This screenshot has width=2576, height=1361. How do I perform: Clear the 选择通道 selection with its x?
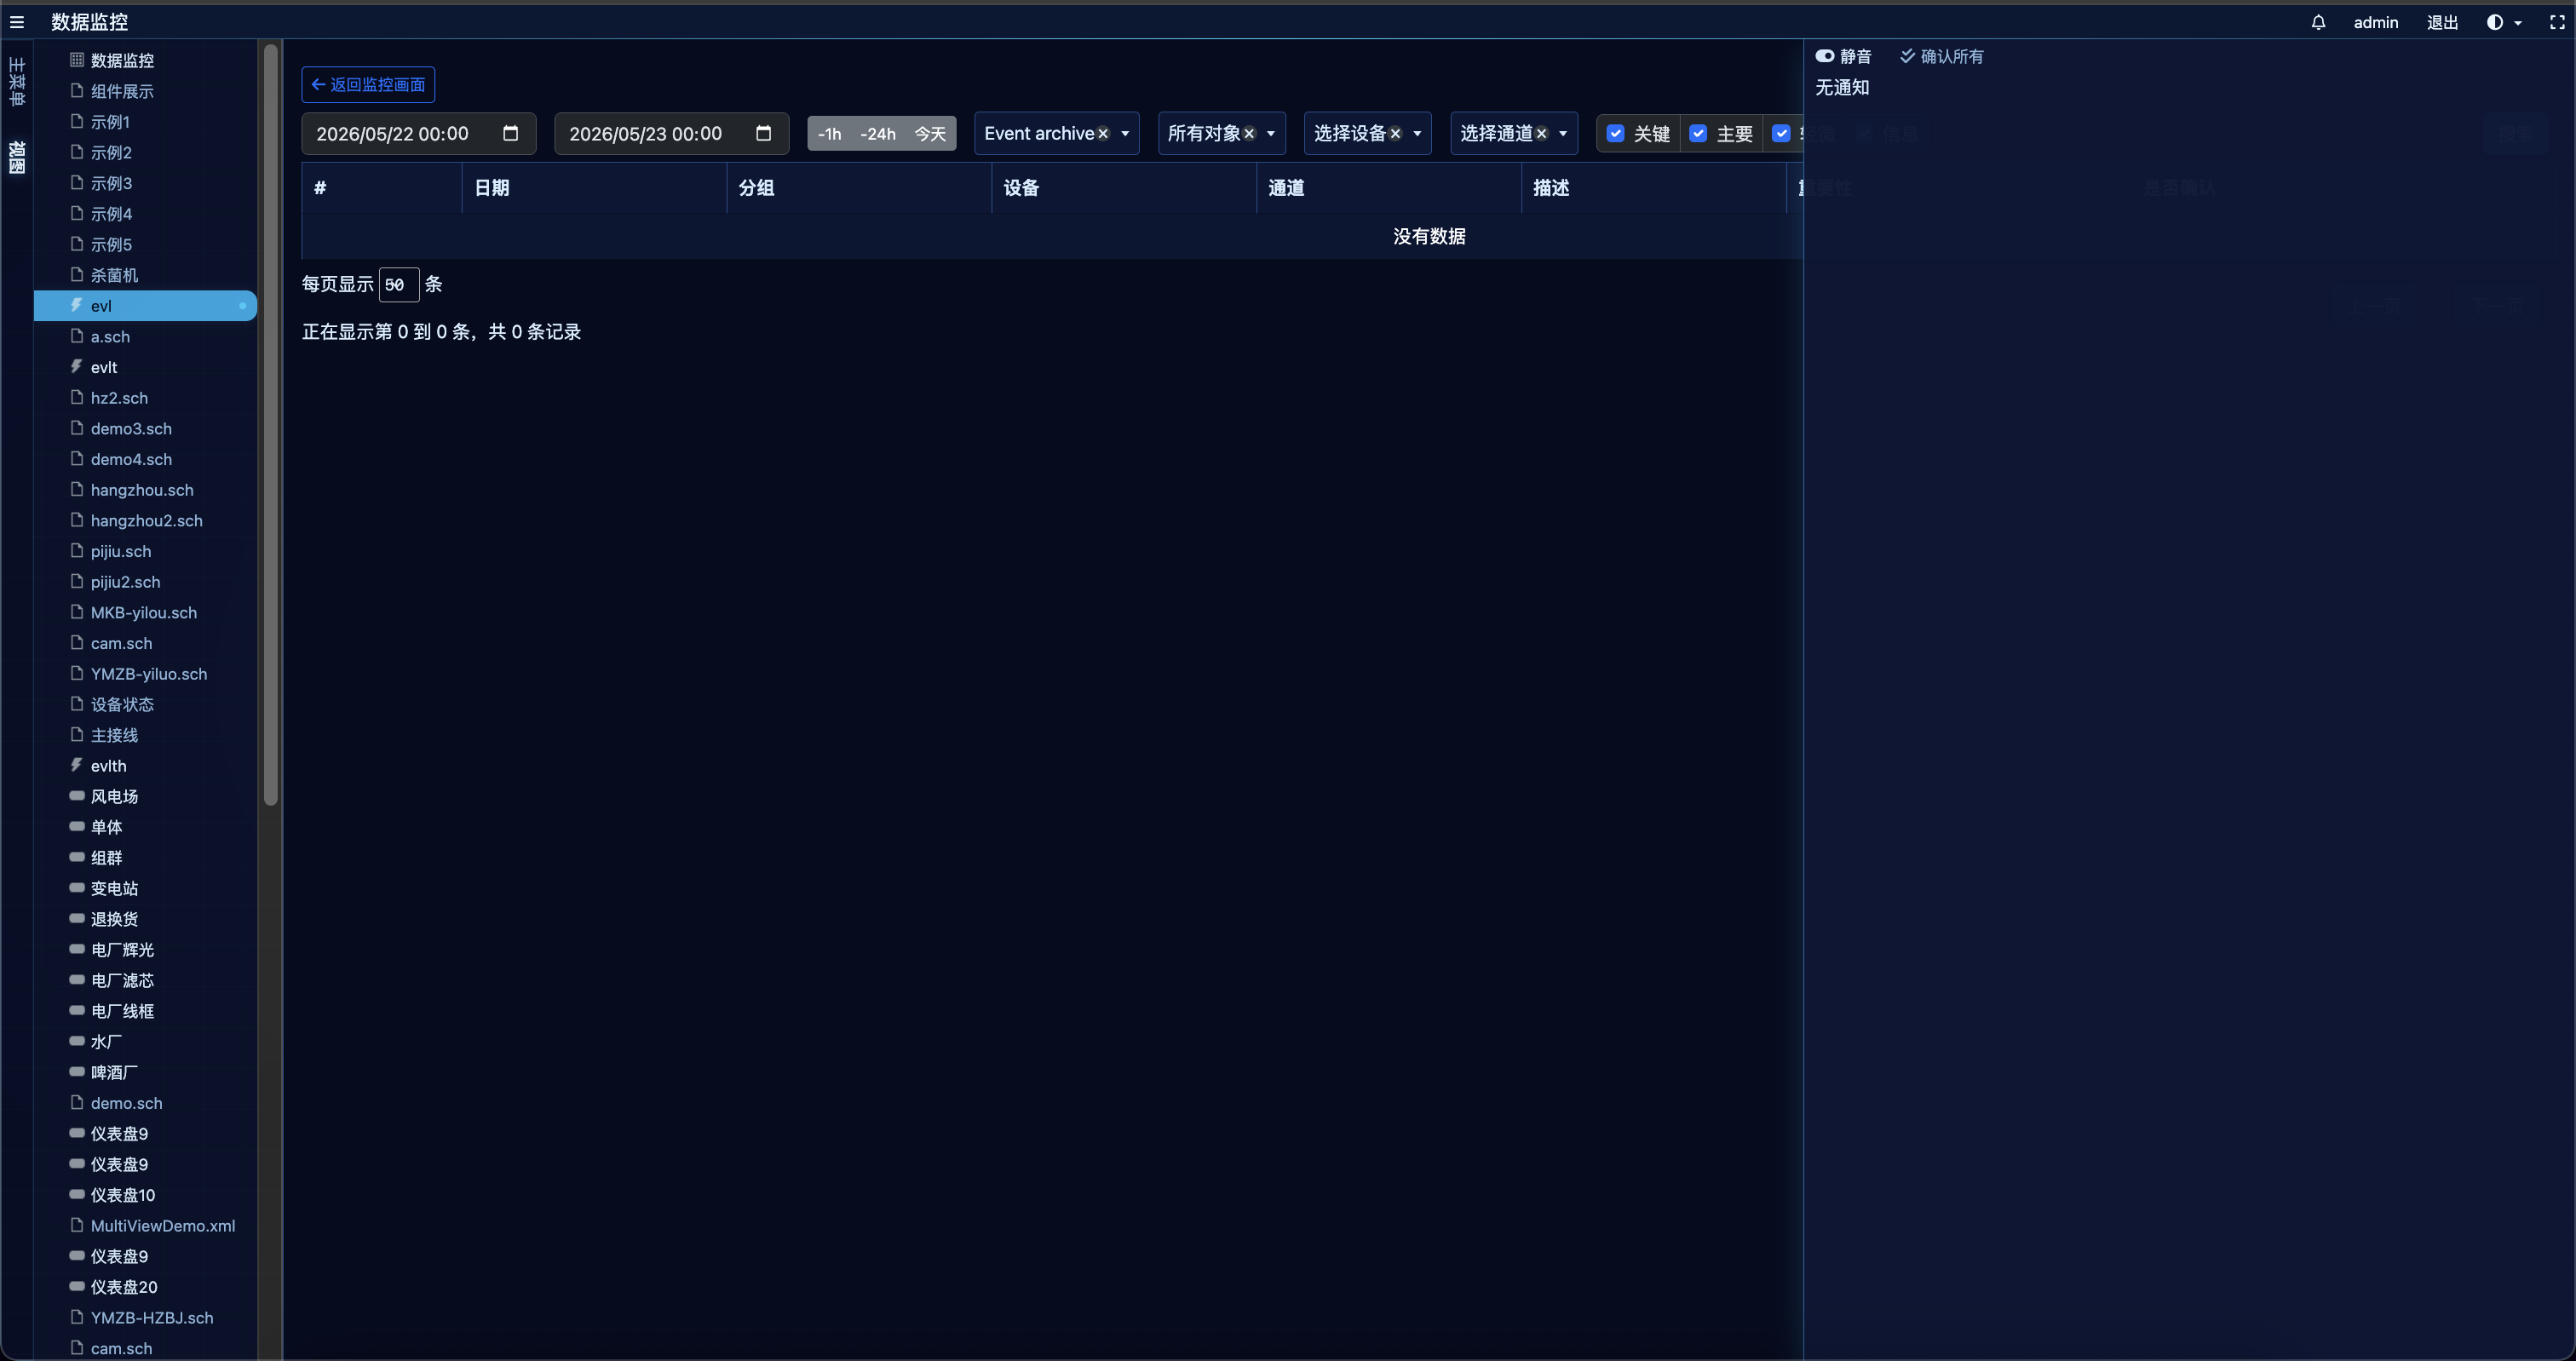pos(1542,134)
